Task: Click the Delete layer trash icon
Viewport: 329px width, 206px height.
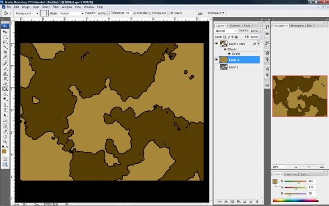Action: [x=257, y=202]
